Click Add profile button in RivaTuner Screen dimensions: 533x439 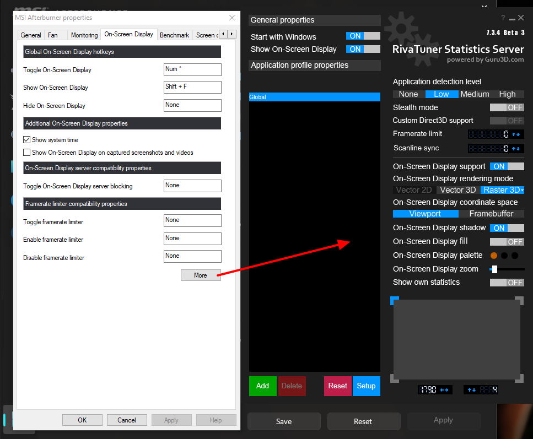[263, 386]
